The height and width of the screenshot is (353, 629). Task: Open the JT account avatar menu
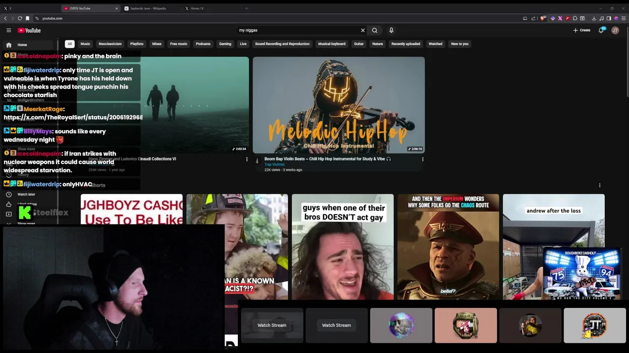(615, 30)
